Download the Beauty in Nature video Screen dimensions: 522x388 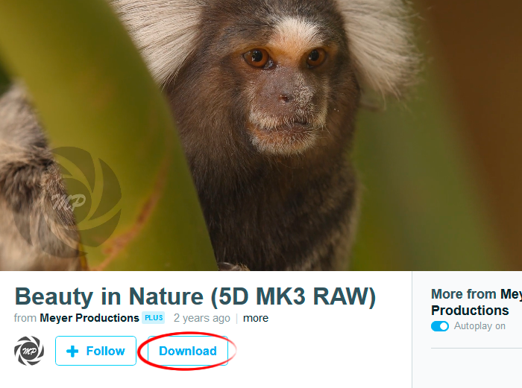click(188, 351)
